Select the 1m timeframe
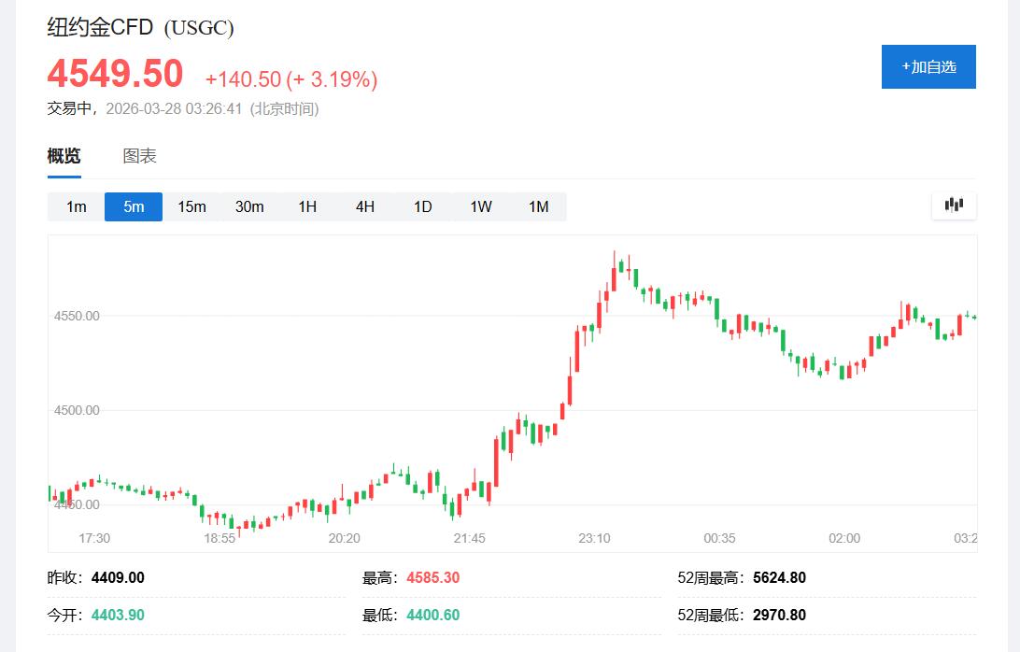 (x=75, y=206)
